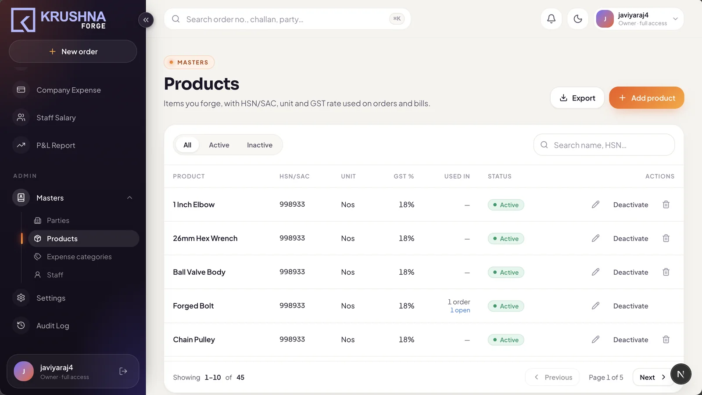Click the trash icon for Chain Pulley

[666, 340]
